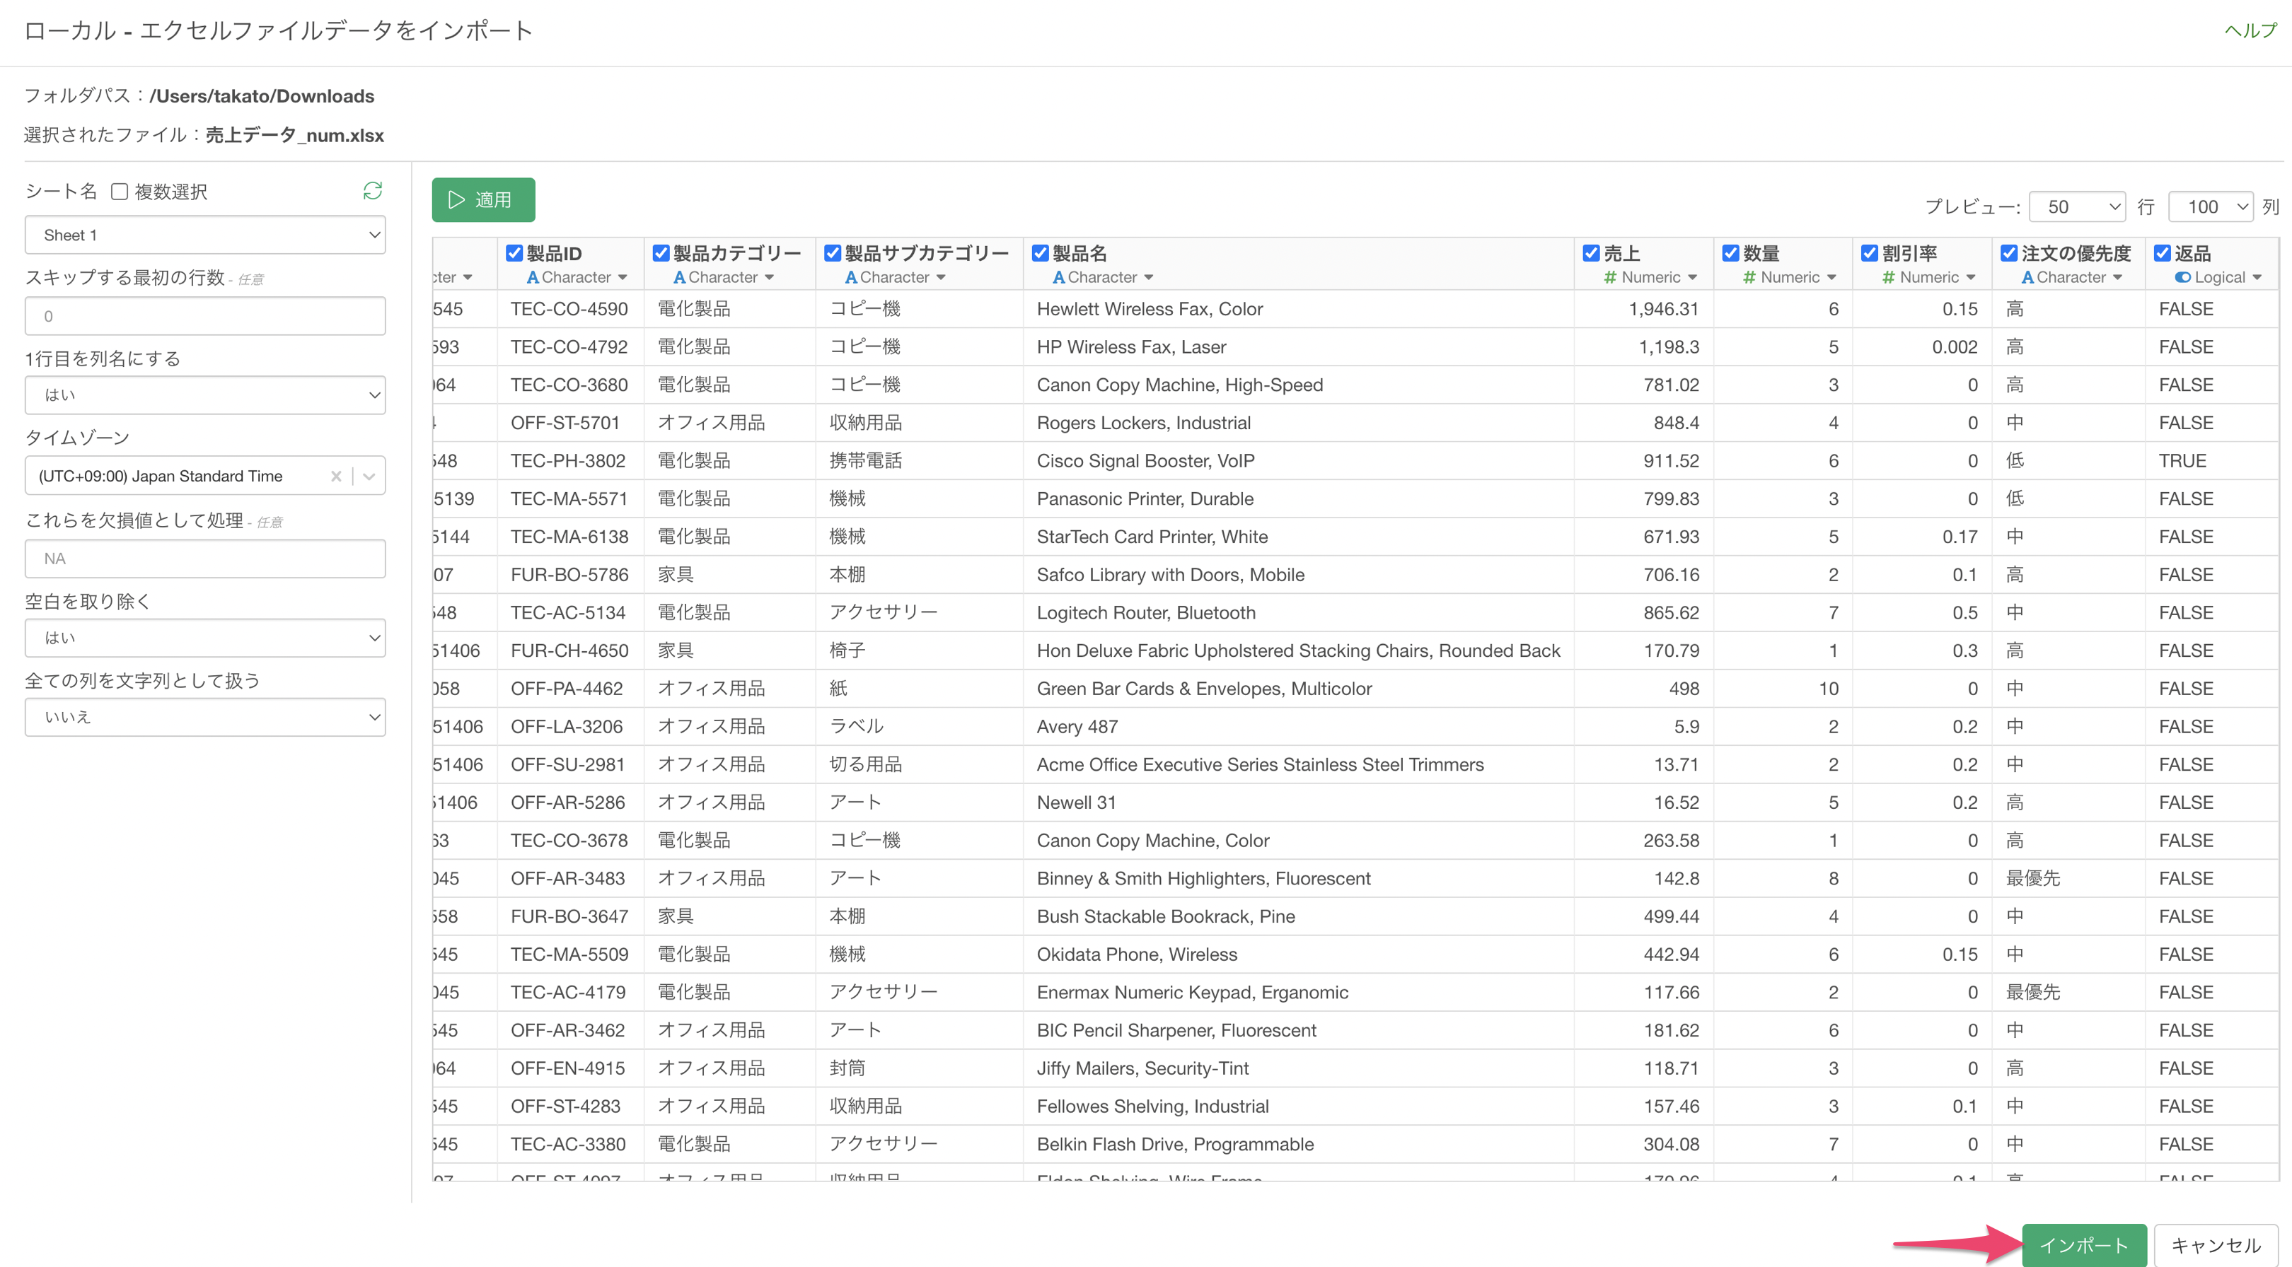The width and height of the screenshot is (2292, 1267).
Task: Click the Character icon under 注文の優先度
Action: pyautogui.click(x=2027, y=277)
